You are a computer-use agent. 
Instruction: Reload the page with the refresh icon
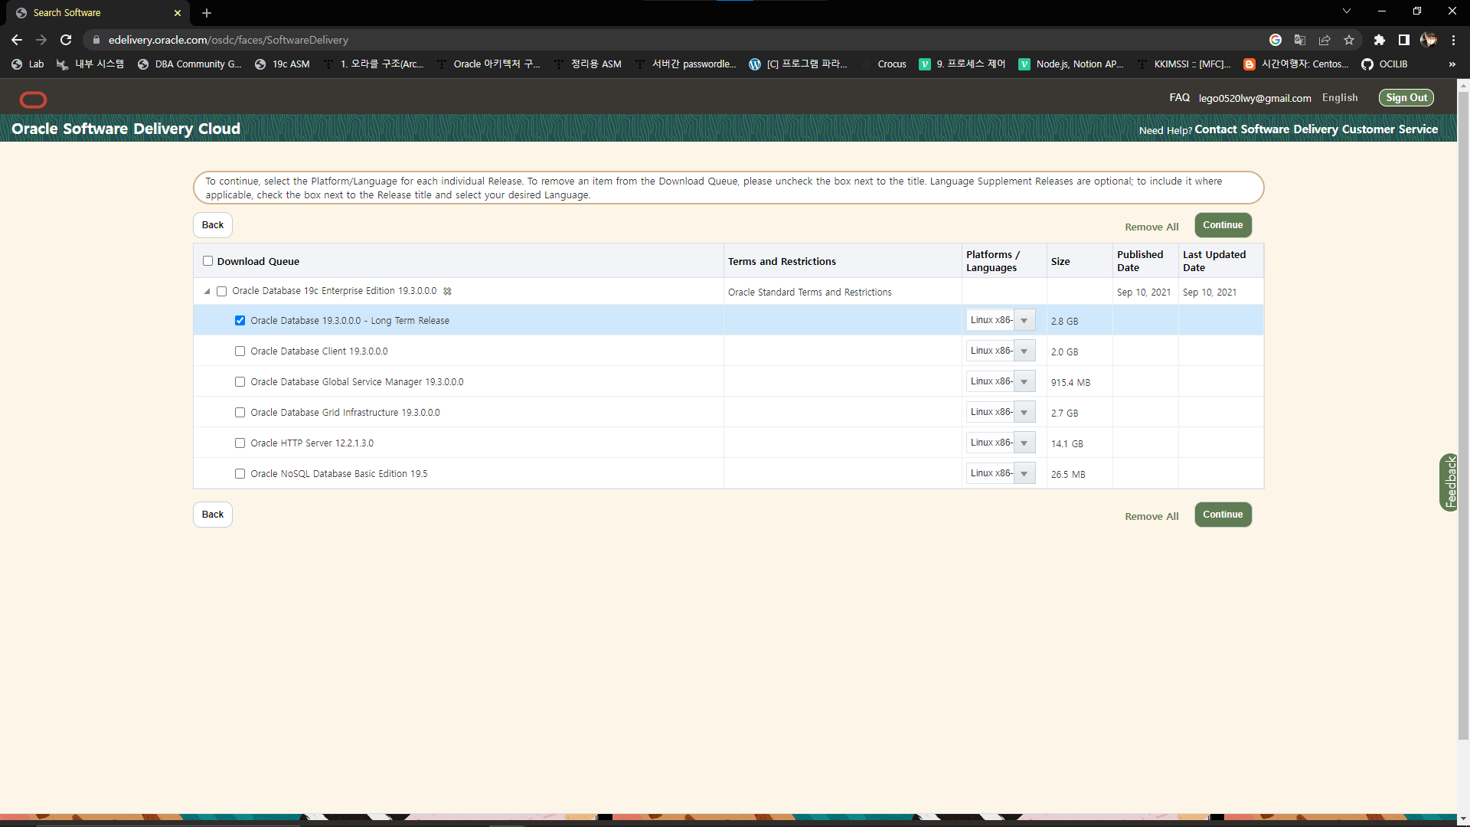pos(66,40)
